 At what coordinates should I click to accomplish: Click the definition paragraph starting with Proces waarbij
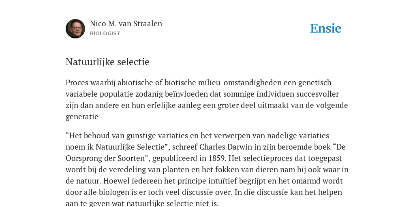207,99
